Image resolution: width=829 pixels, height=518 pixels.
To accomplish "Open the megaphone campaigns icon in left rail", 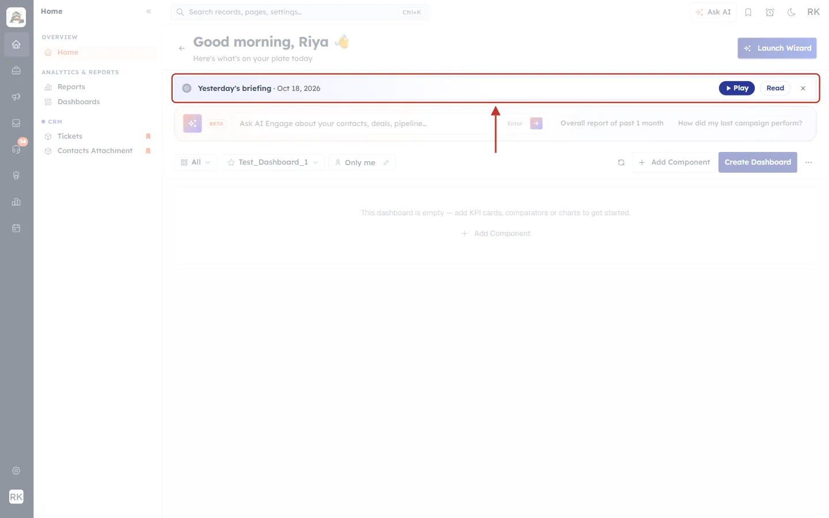I will click(16, 97).
